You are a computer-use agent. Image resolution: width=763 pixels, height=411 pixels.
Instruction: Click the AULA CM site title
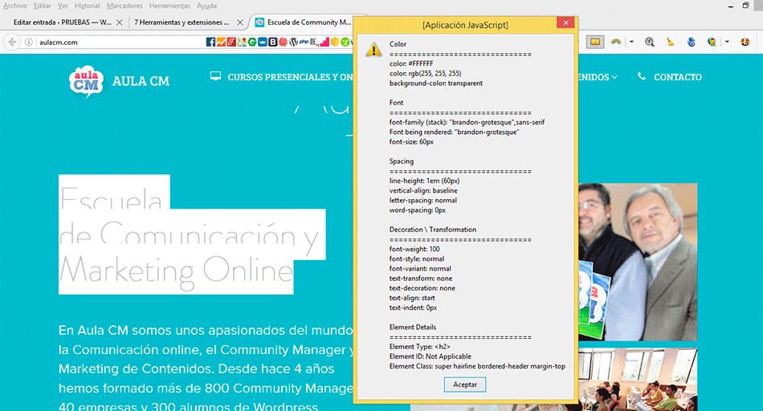[x=141, y=81]
